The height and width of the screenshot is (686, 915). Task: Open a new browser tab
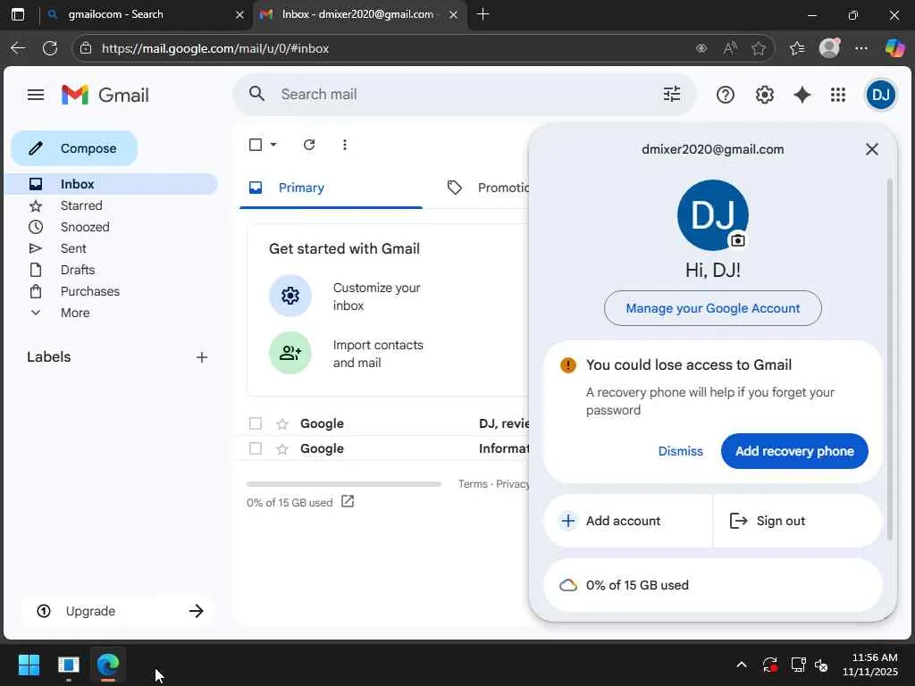(x=483, y=14)
